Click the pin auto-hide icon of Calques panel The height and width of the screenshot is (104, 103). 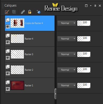[x=95, y=6]
